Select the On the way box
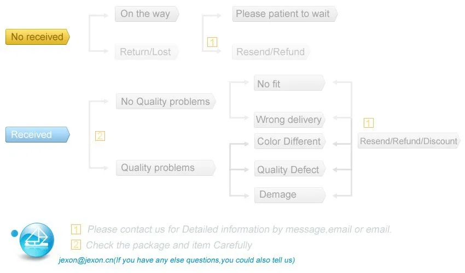Image resolution: width=465 pixels, height=273 pixels. click(146, 14)
